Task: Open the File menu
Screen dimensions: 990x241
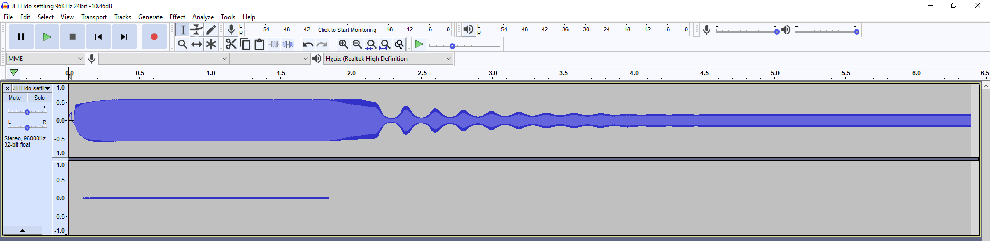Action: point(8,17)
